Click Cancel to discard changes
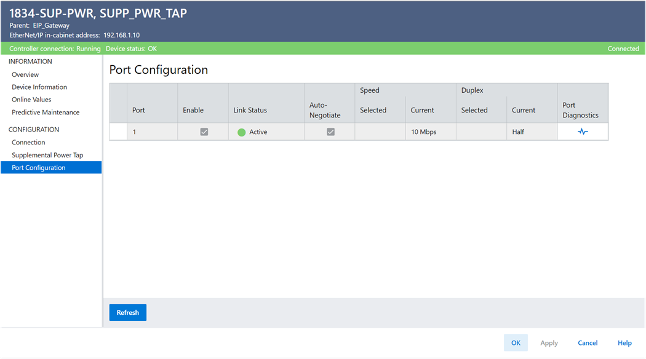 coord(588,343)
